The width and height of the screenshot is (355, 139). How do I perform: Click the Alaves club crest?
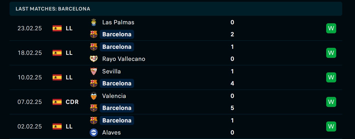pyautogui.click(x=94, y=132)
